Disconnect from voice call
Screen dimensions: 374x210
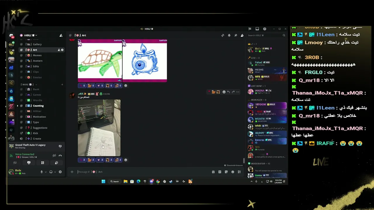(x=60, y=155)
